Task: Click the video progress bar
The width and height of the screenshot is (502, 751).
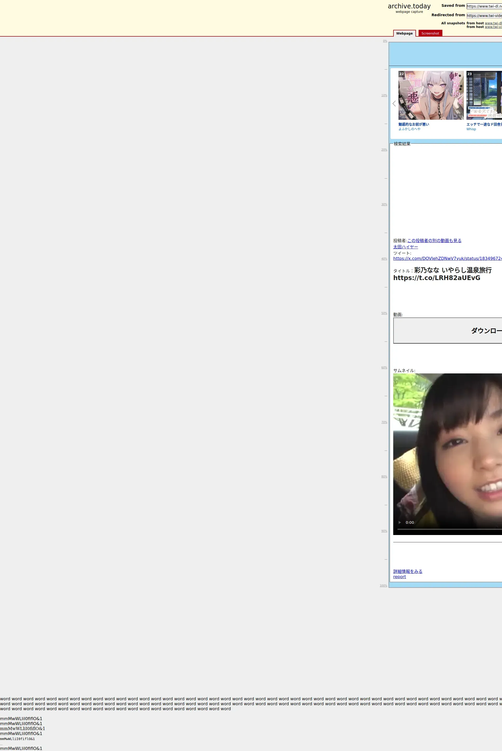Action: [x=448, y=529]
